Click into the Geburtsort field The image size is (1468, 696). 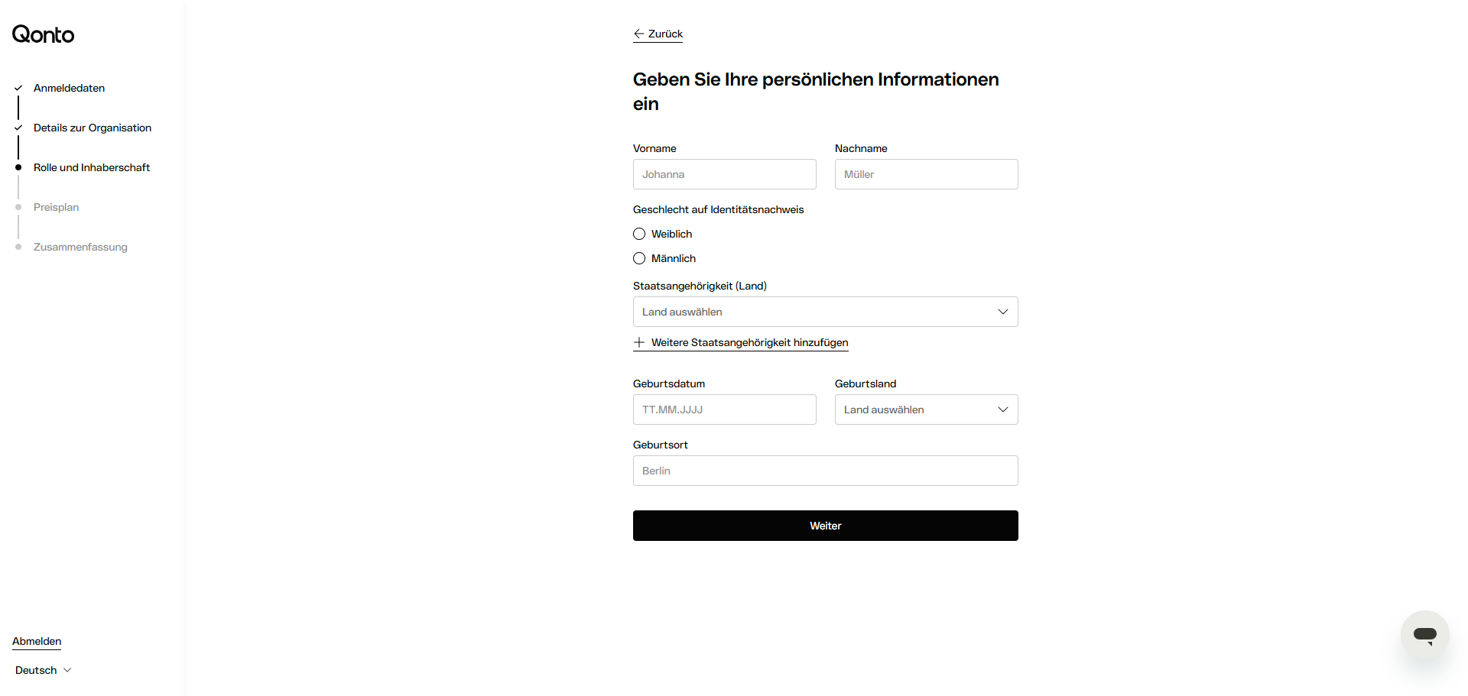825,471
